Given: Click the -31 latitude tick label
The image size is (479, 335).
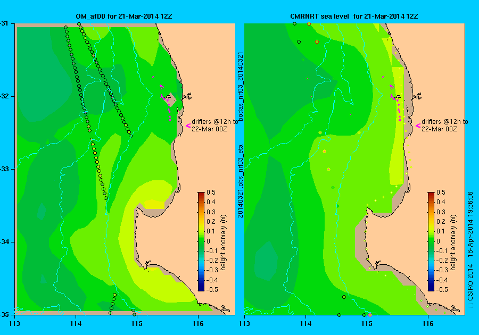Looking at the screenshot, I should 4,23.
